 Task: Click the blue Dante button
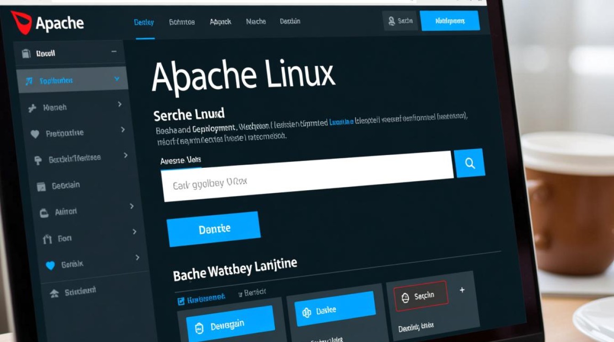pos(214,228)
